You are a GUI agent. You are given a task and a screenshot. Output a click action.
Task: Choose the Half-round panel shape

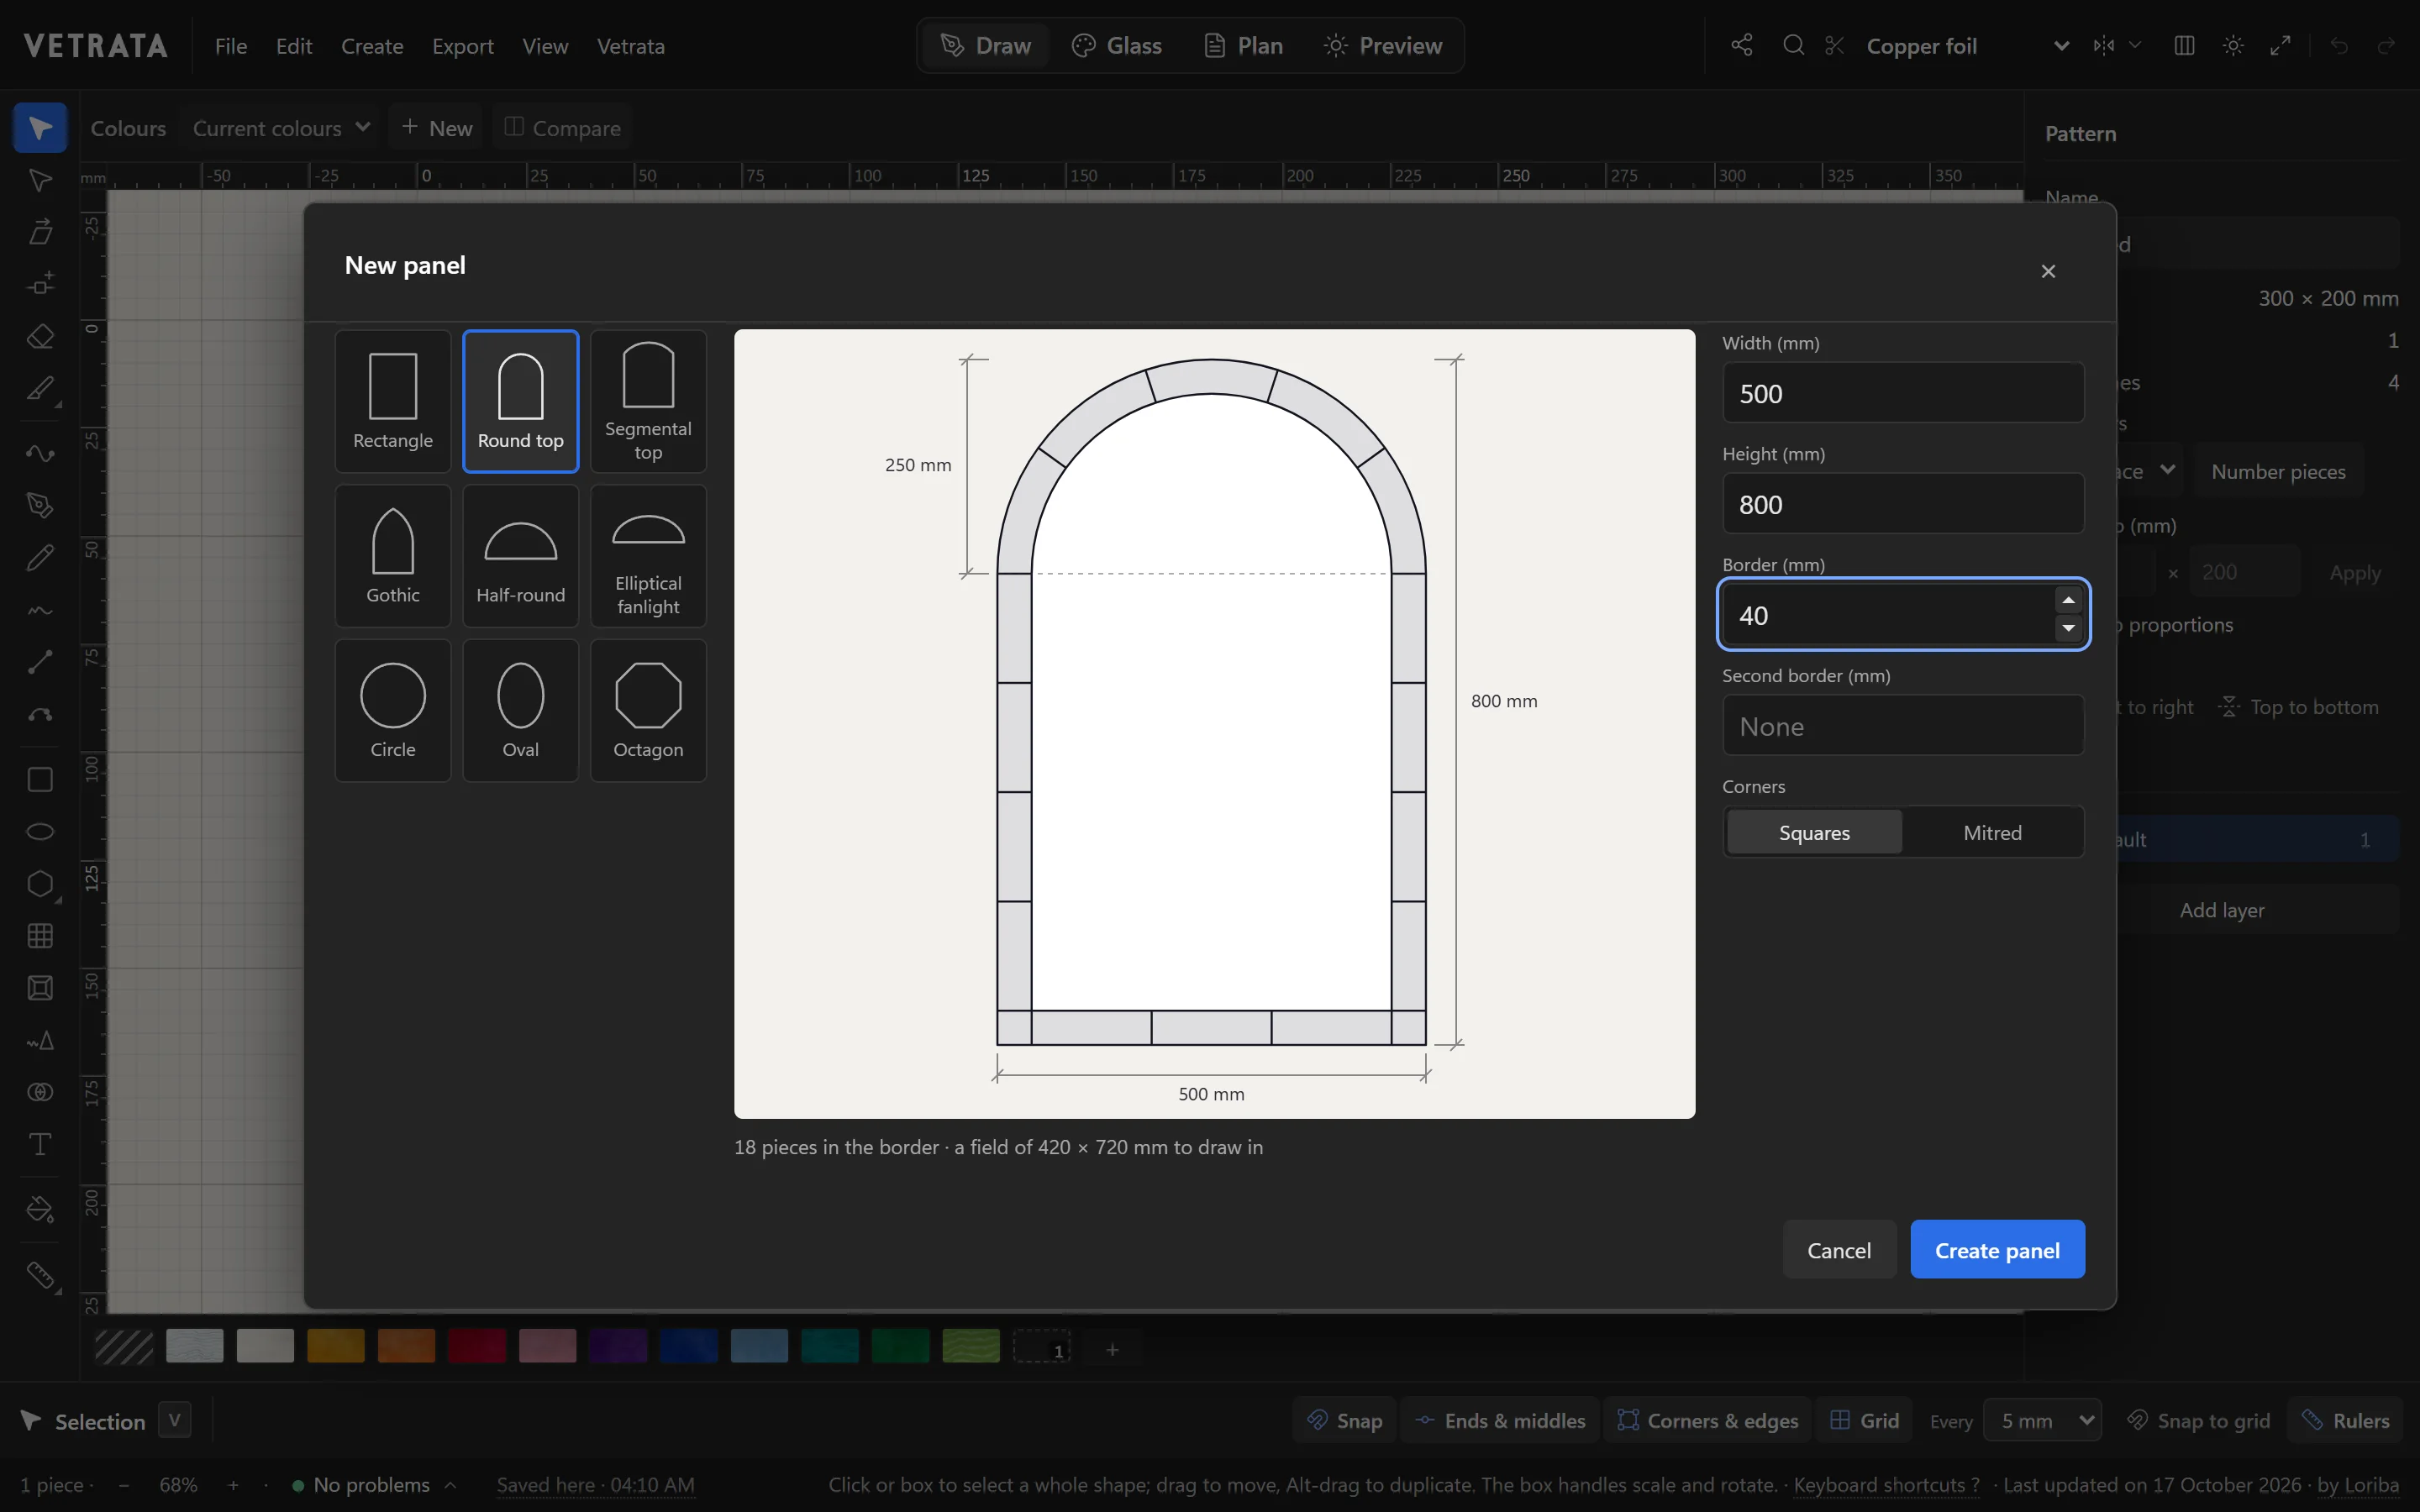[520, 556]
